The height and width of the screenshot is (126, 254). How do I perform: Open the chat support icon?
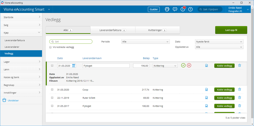(175, 9)
